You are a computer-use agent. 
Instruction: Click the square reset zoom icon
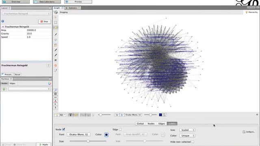tap(56, 94)
